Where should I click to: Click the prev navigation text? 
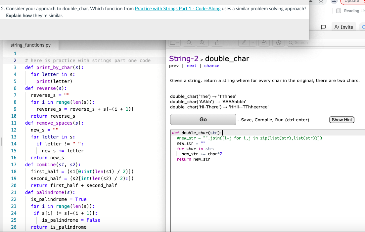[174, 65]
